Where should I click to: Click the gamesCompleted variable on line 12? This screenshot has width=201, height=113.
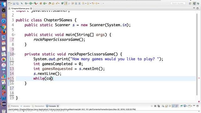[57, 64]
